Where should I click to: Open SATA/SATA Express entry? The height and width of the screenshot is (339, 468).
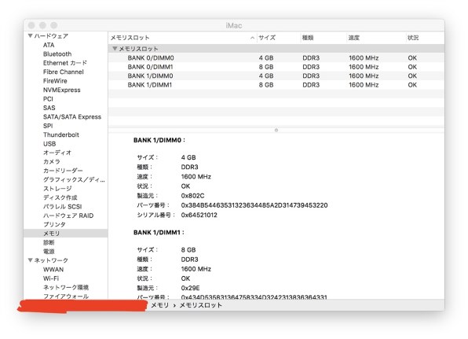[x=72, y=117]
